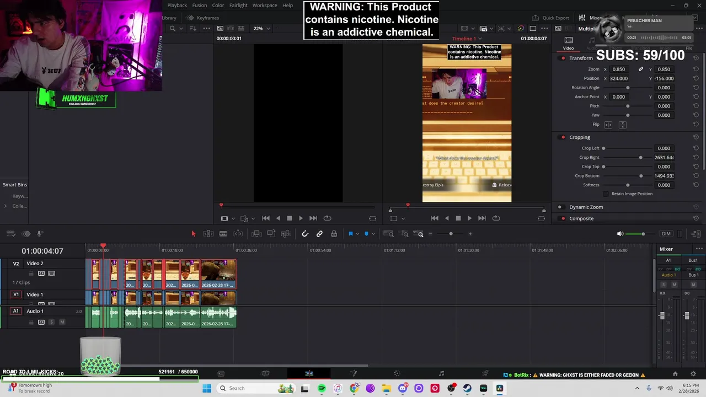Click the timeline zoom-in plus button
The width and height of the screenshot is (706, 397).
coord(470,234)
